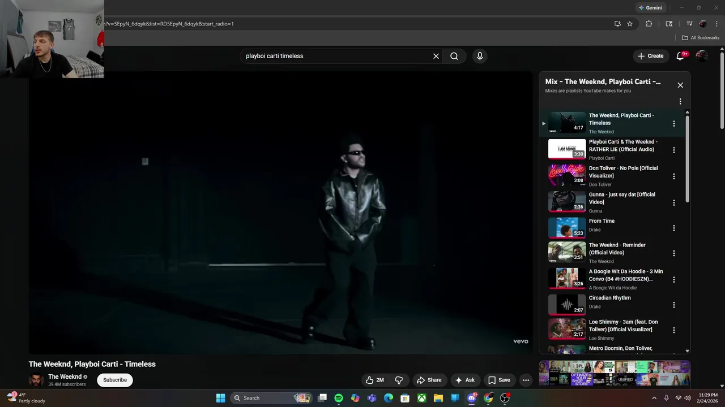This screenshot has height=407, width=725.
Task: Open OBS Studio from taskbar
Action: coord(505,398)
